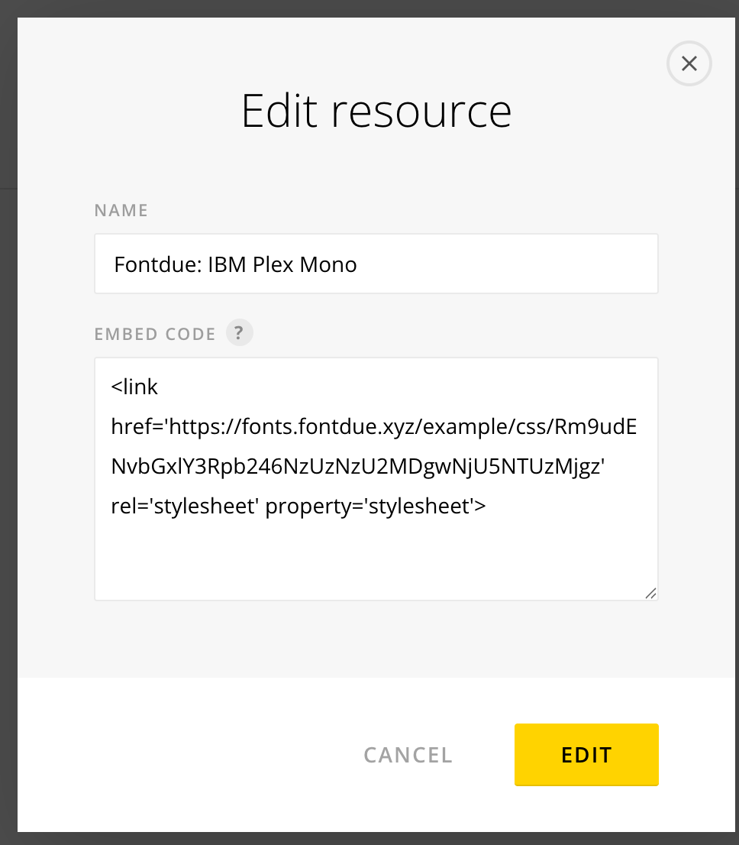Click the Name input field
This screenshot has width=739, height=845.
376,264
